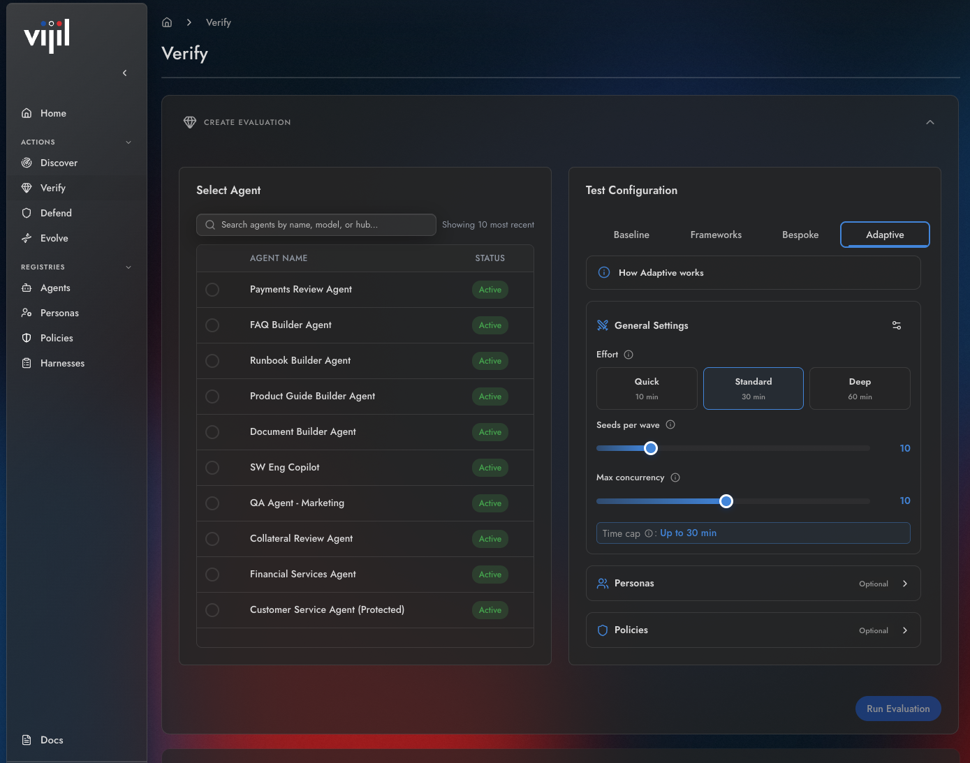
Task: Choose Deep 60 min effort
Action: tap(860, 388)
